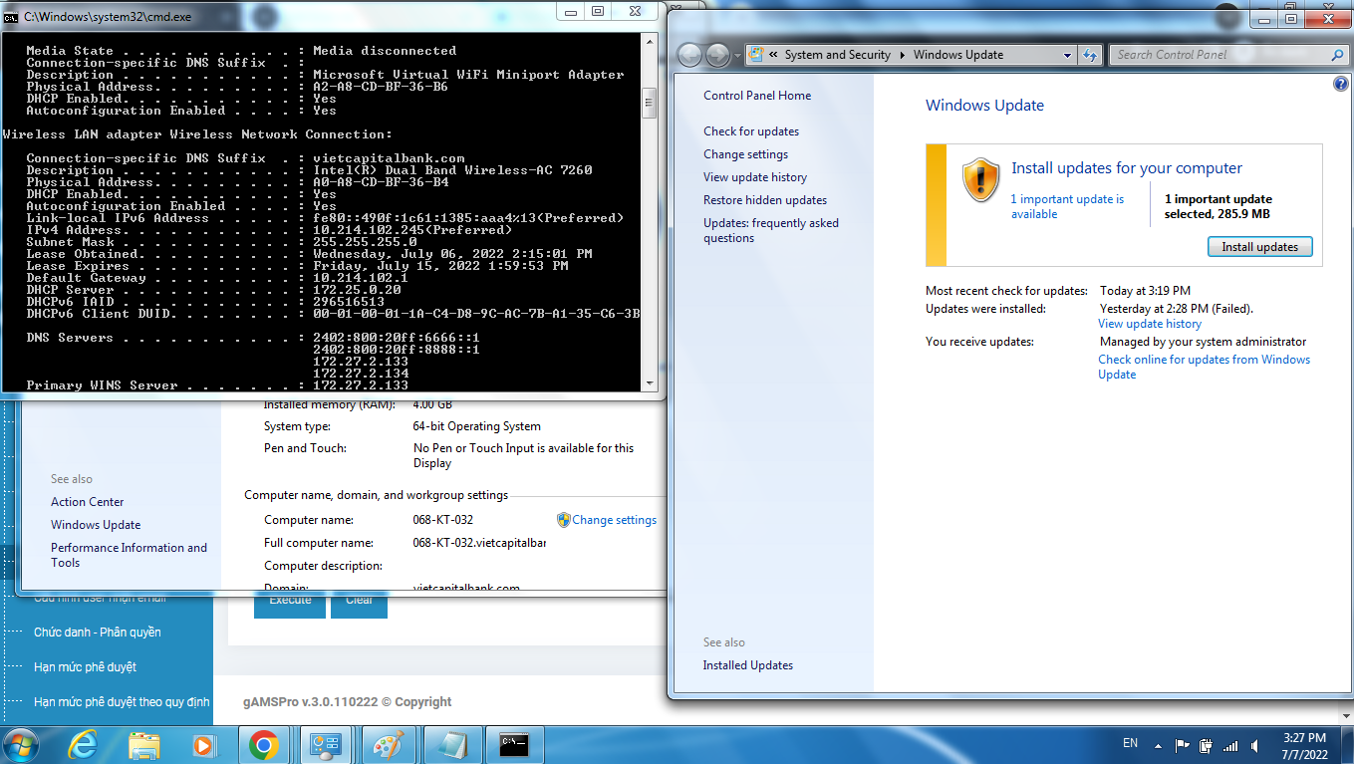Open 'Updates: frequently asked questions' link
This screenshot has height=764, width=1354.
click(x=771, y=230)
